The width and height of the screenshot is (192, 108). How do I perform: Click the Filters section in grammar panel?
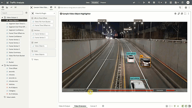click(35, 59)
